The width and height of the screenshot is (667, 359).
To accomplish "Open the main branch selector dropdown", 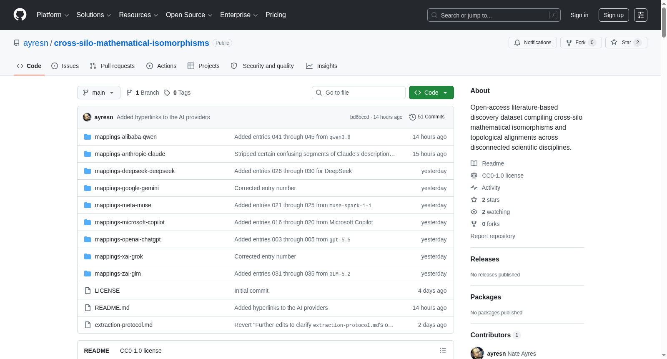I will tap(99, 93).
